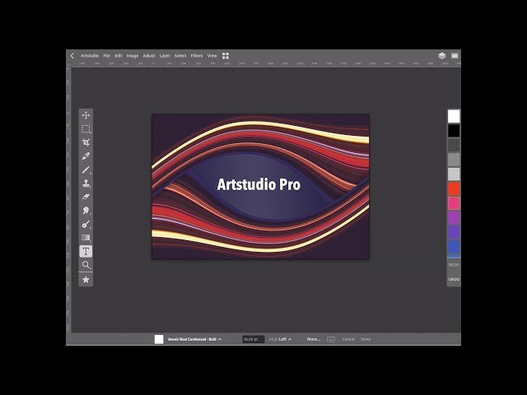The width and height of the screenshot is (527, 395).
Task: Open the Edit menu
Action: coord(119,56)
